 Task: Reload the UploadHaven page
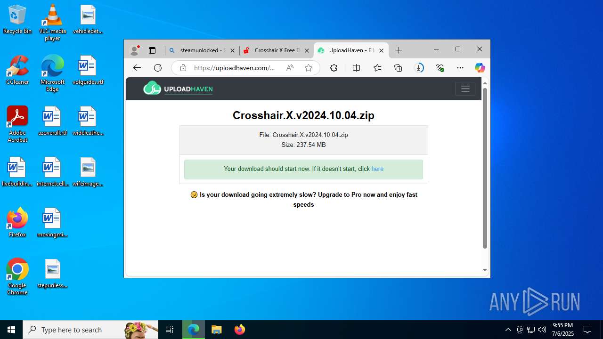158,68
